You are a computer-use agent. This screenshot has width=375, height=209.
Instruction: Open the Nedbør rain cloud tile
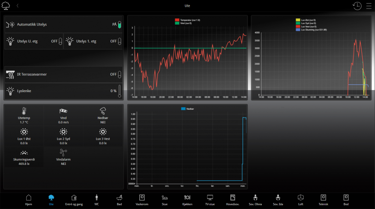tap(102, 115)
